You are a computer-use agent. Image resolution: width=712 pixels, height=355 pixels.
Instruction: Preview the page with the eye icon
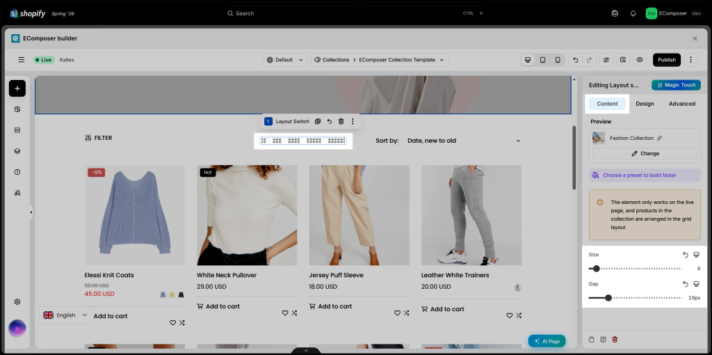point(640,60)
